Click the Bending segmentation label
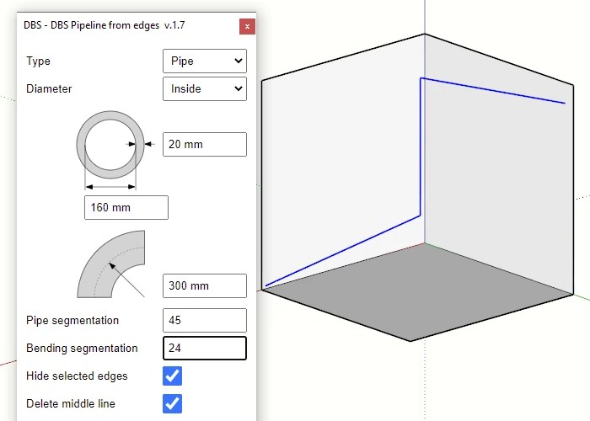Screen dimensions: 590x421 pos(82,348)
